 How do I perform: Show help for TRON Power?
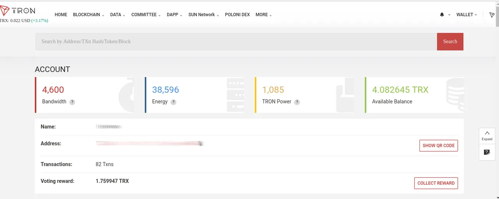click(x=297, y=102)
